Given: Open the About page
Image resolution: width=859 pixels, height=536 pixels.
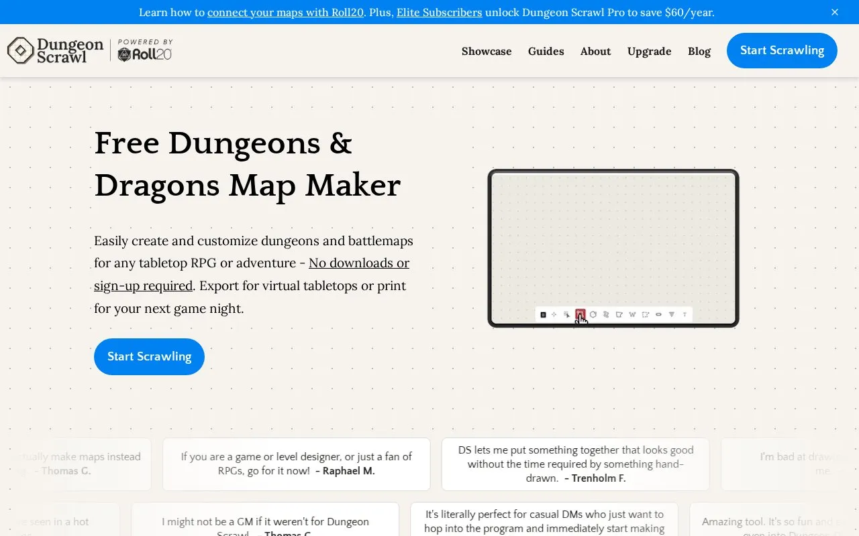Looking at the screenshot, I should (596, 51).
